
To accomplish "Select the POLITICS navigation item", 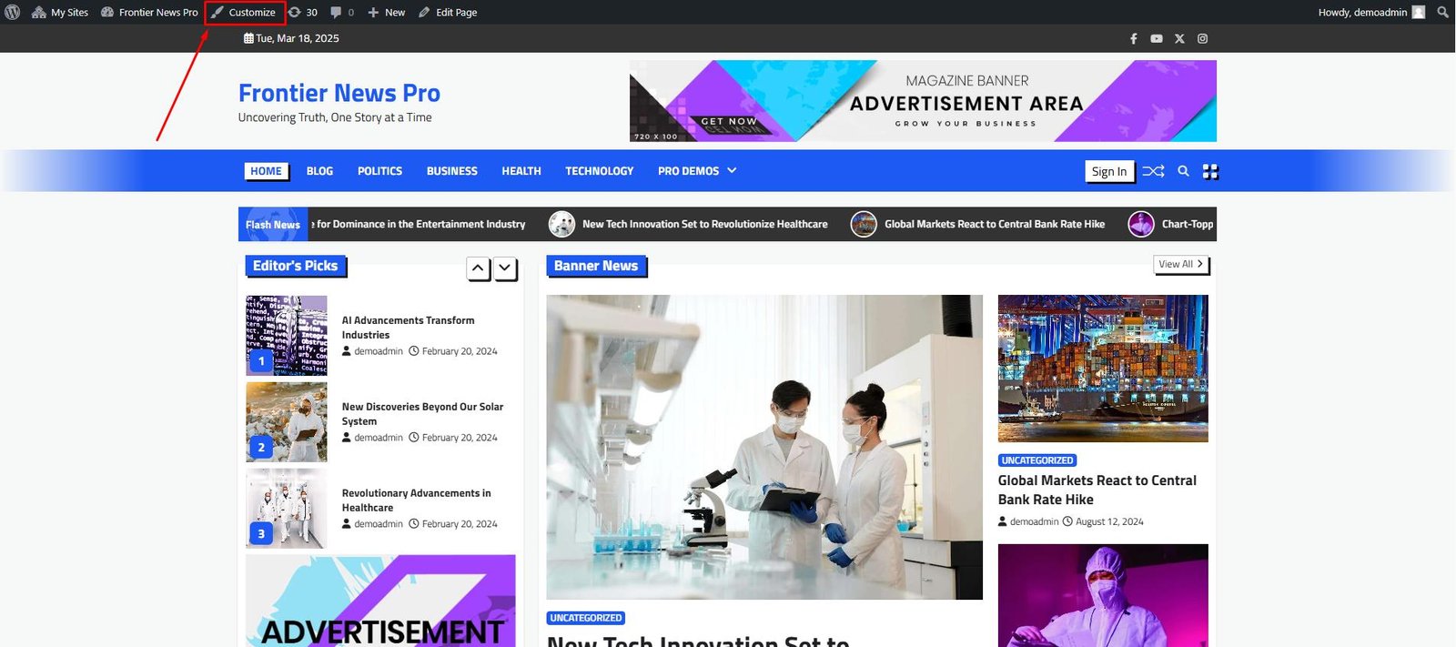I will (379, 171).
